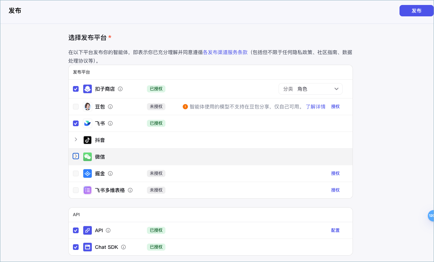Image resolution: width=434 pixels, height=262 pixels.
Task: Tick the disabled 豆包 checkbox
Action: pos(76,107)
